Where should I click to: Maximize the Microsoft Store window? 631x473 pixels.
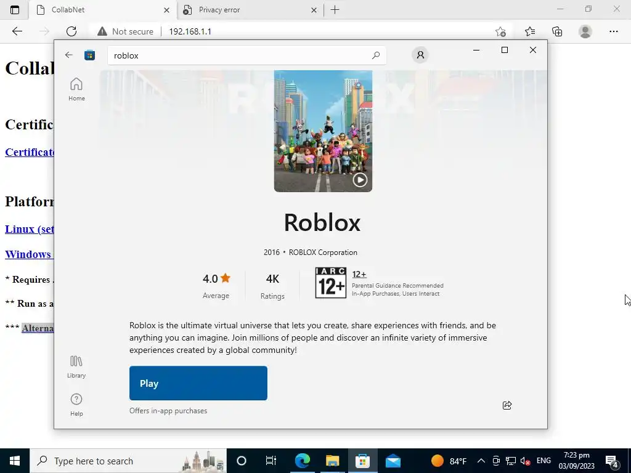(x=505, y=50)
